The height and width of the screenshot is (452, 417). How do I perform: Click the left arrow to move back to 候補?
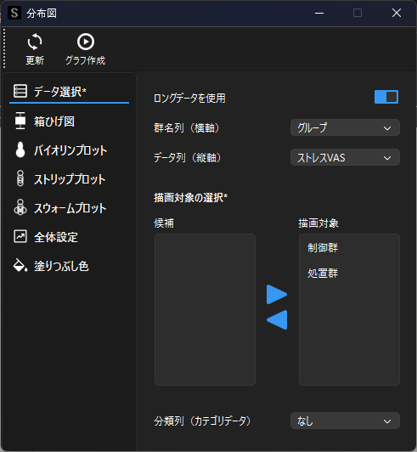click(277, 319)
